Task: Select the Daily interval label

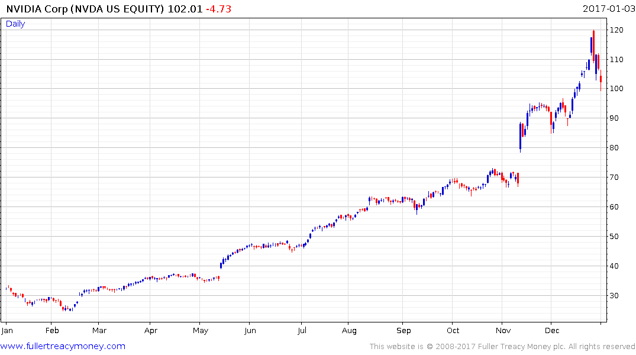Action: coord(15,24)
